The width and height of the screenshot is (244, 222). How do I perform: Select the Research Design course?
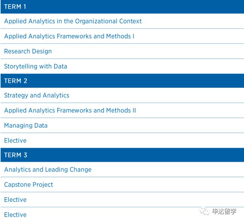[x=28, y=51]
